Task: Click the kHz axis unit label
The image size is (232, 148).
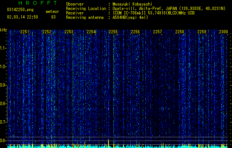Action: (3, 30)
